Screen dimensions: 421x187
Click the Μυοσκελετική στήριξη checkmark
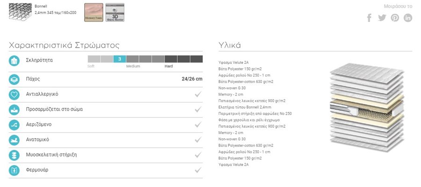click(x=198, y=155)
